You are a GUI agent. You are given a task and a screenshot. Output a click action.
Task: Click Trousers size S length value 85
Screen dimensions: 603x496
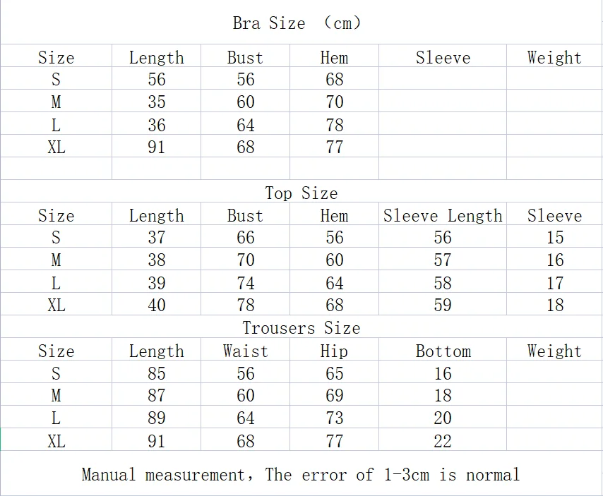[157, 373]
